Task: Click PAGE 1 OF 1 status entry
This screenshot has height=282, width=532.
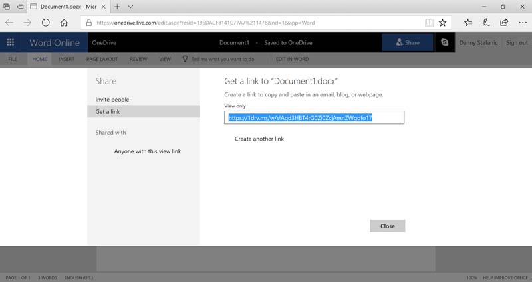Action: coord(18,277)
